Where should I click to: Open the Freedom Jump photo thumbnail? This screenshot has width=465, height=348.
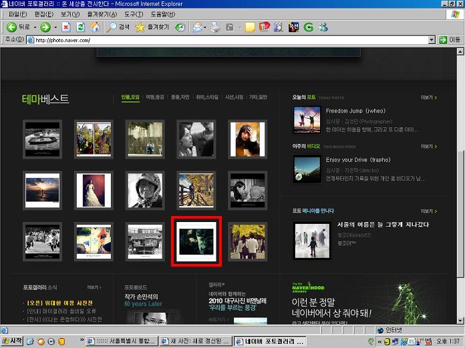307,120
